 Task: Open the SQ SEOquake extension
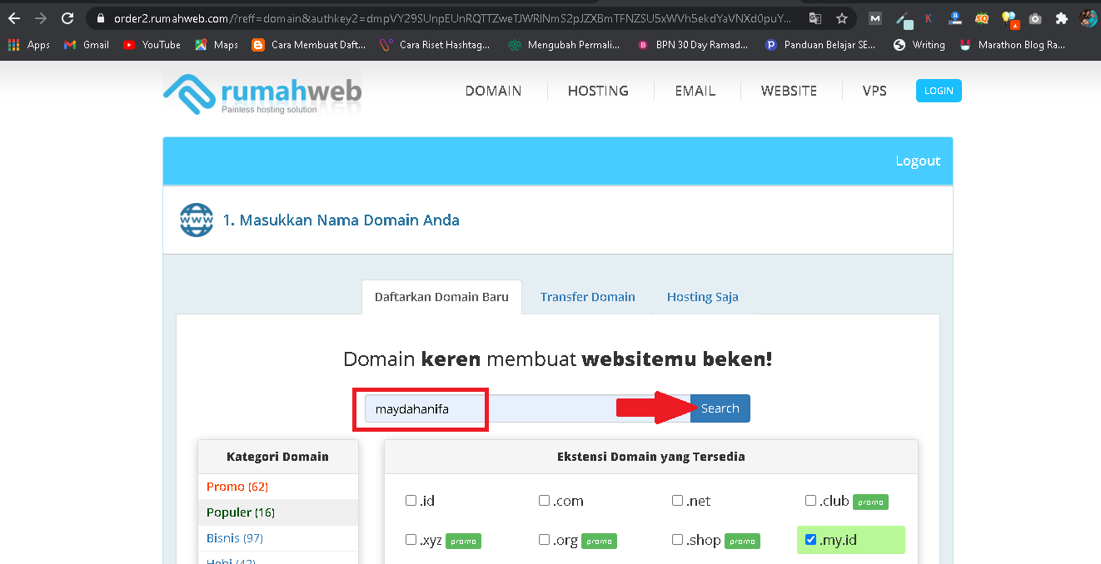point(982,18)
